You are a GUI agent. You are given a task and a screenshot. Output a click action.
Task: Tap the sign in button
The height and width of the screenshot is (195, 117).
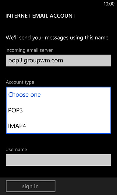30,186
